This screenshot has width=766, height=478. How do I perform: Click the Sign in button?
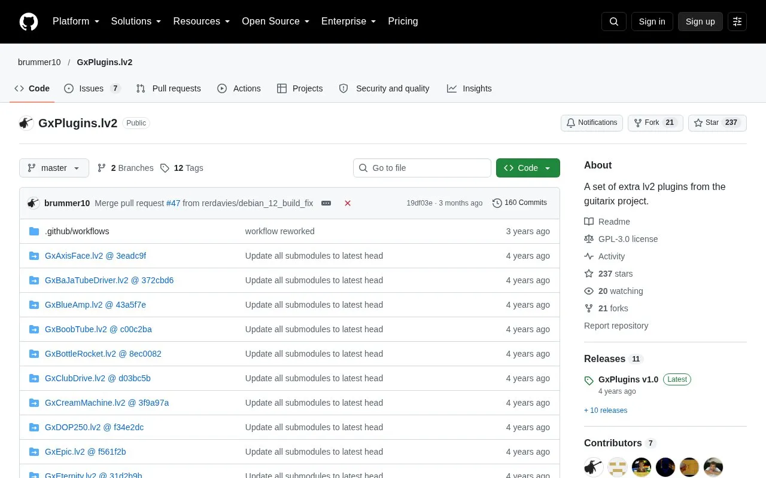[x=652, y=22]
